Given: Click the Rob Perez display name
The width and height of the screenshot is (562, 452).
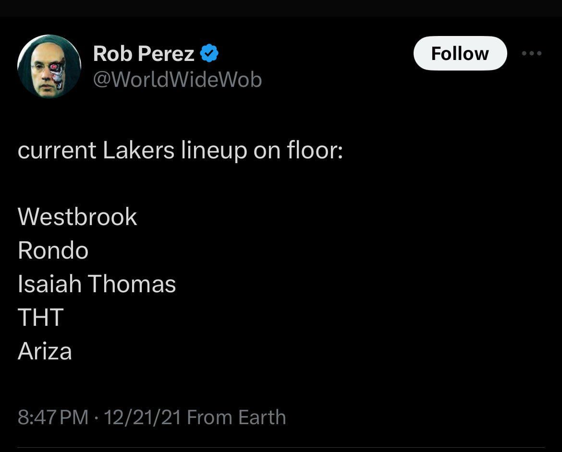Looking at the screenshot, I should [143, 53].
